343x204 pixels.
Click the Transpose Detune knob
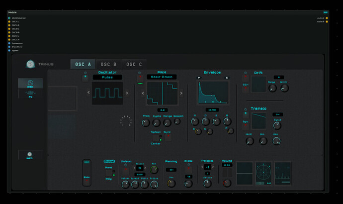[x=207, y=184]
